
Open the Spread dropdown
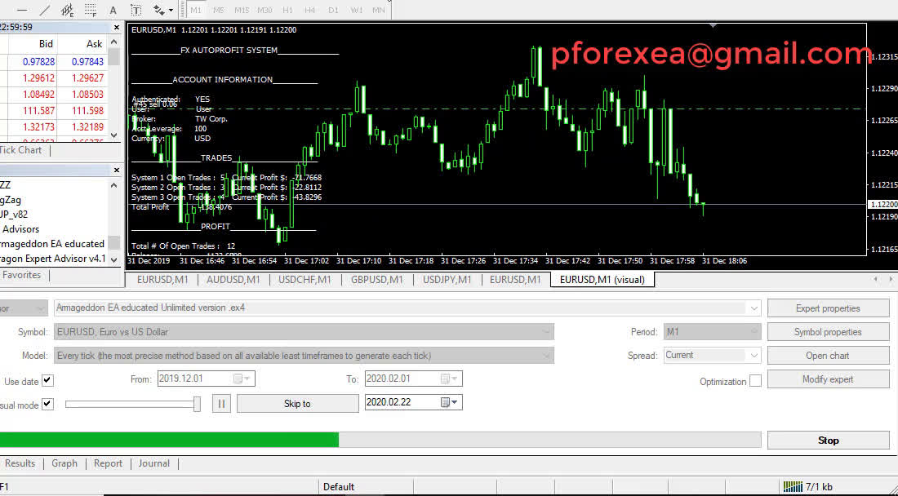pos(754,356)
